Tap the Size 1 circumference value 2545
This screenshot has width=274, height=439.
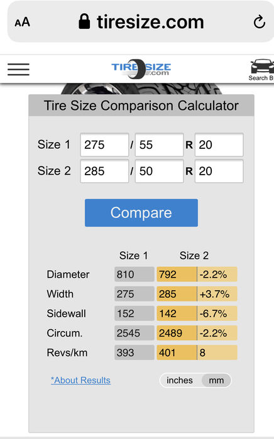coord(134,333)
